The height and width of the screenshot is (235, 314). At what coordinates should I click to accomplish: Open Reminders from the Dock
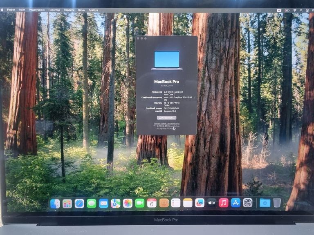176,203
